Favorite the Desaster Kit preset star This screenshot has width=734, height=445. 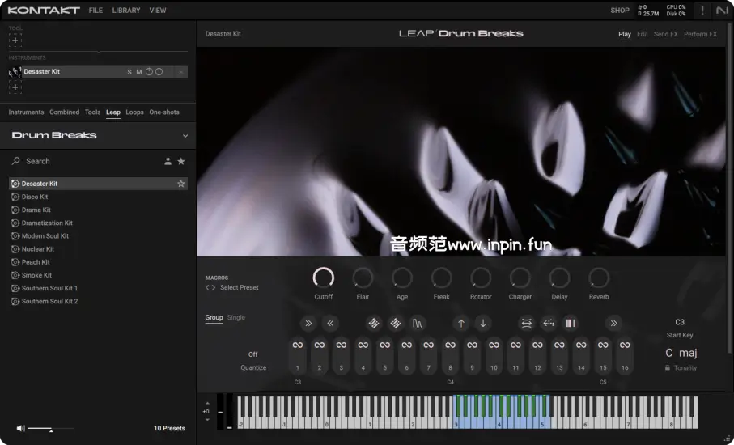181,184
